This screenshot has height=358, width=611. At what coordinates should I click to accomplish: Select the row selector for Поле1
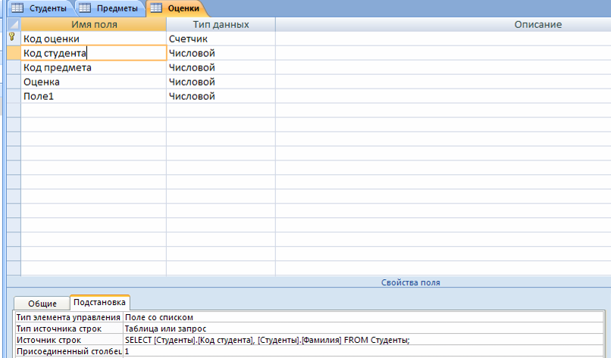[x=14, y=97]
